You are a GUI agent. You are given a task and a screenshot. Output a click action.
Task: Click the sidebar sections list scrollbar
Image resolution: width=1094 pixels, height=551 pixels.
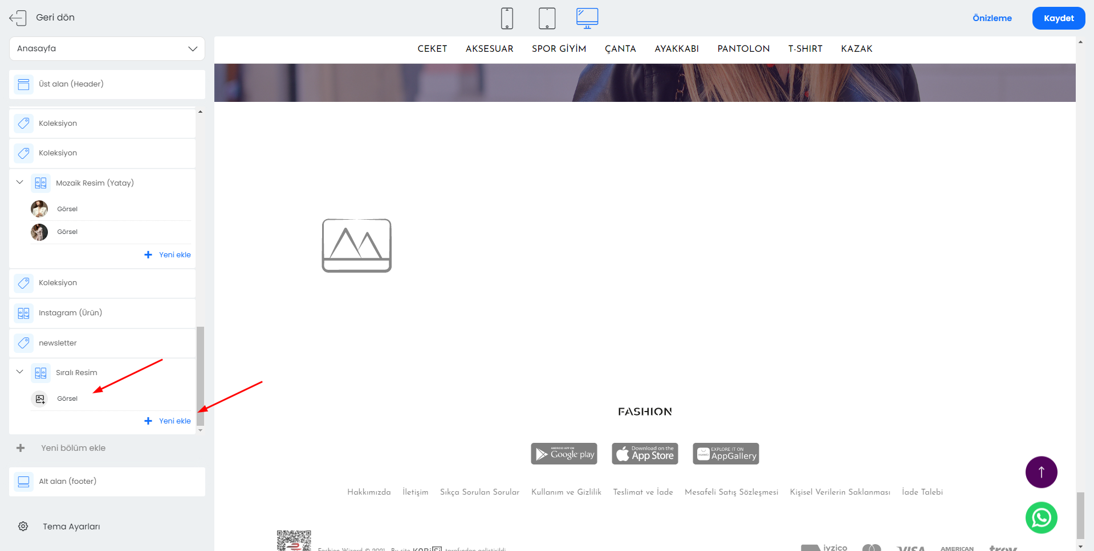pyautogui.click(x=200, y=376)
